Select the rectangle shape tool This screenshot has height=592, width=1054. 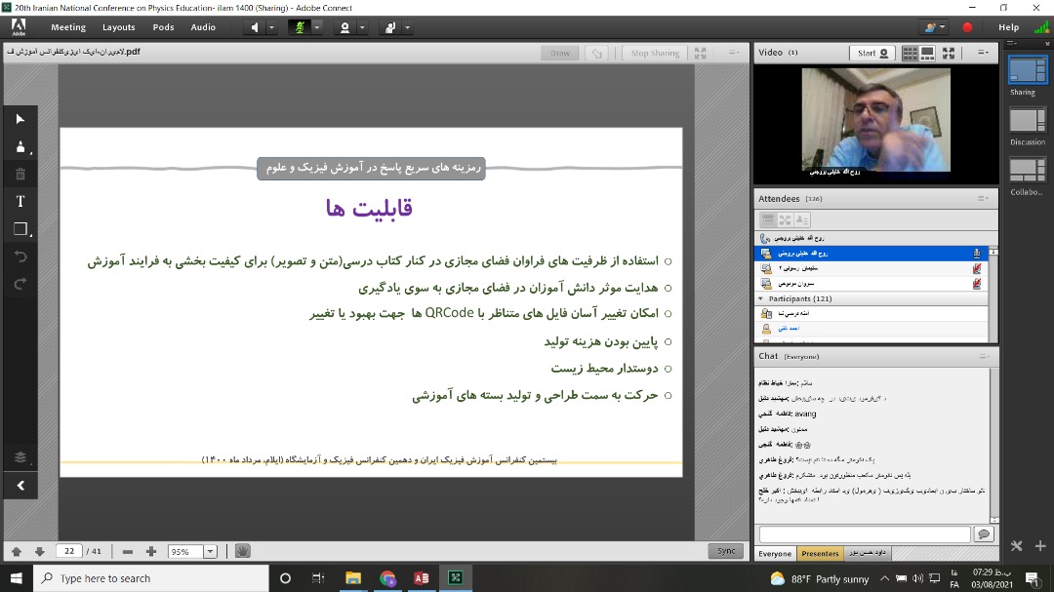(20, 229)
